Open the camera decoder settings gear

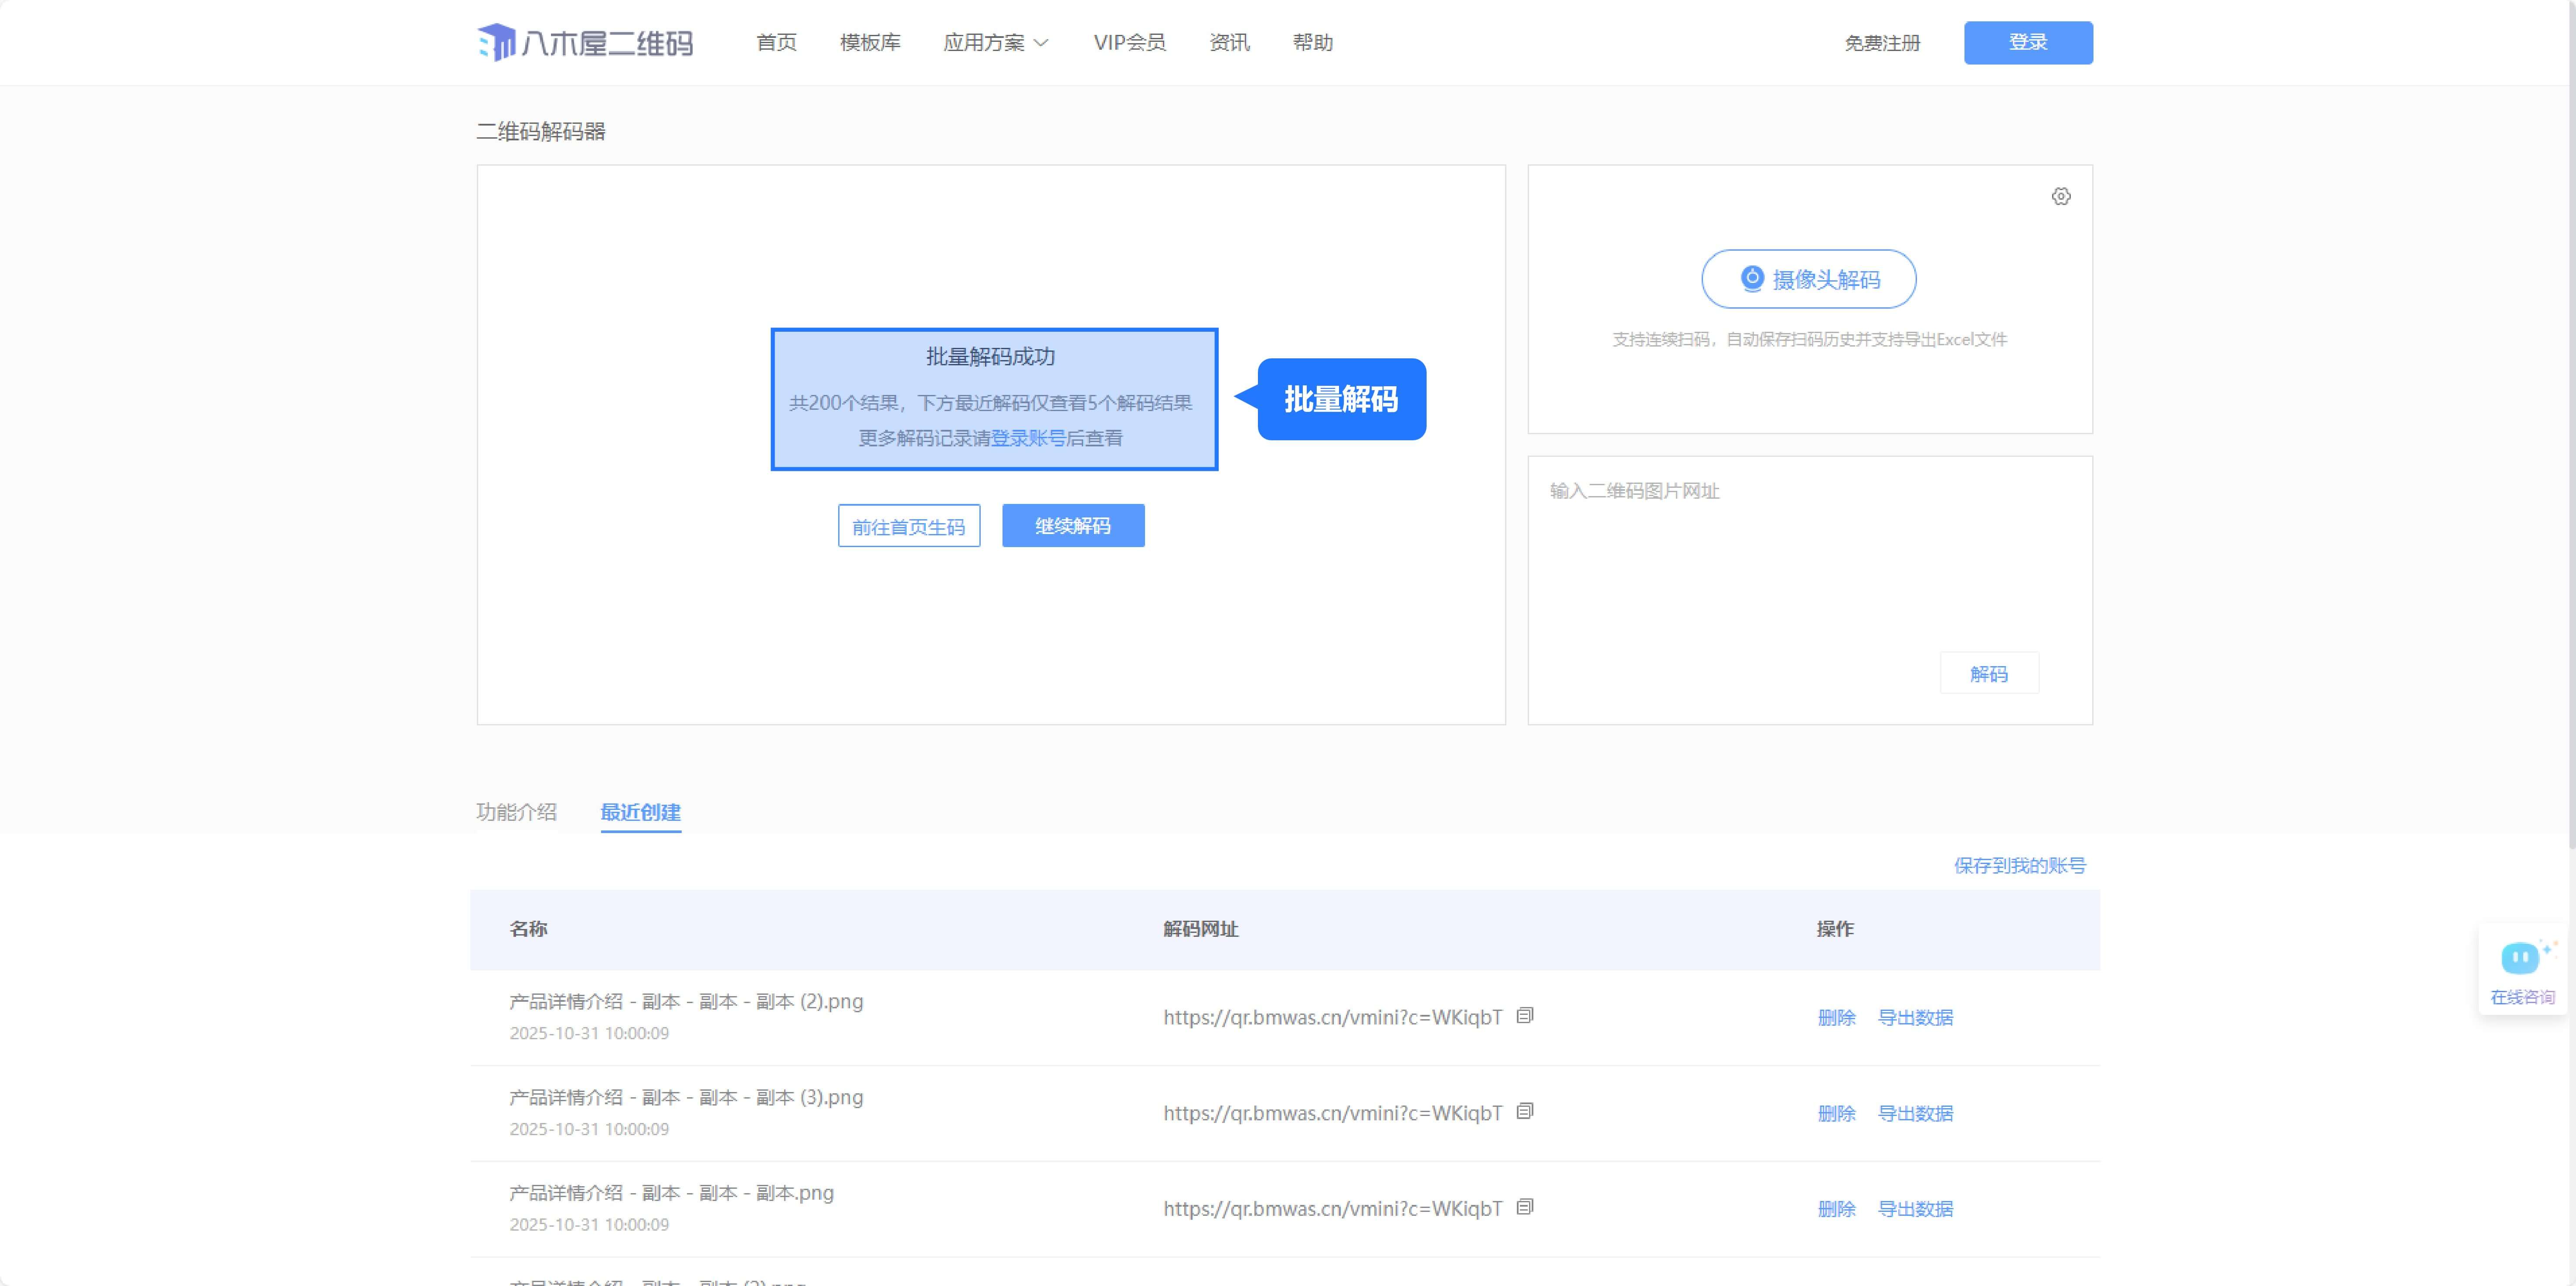pos(2061,196)
